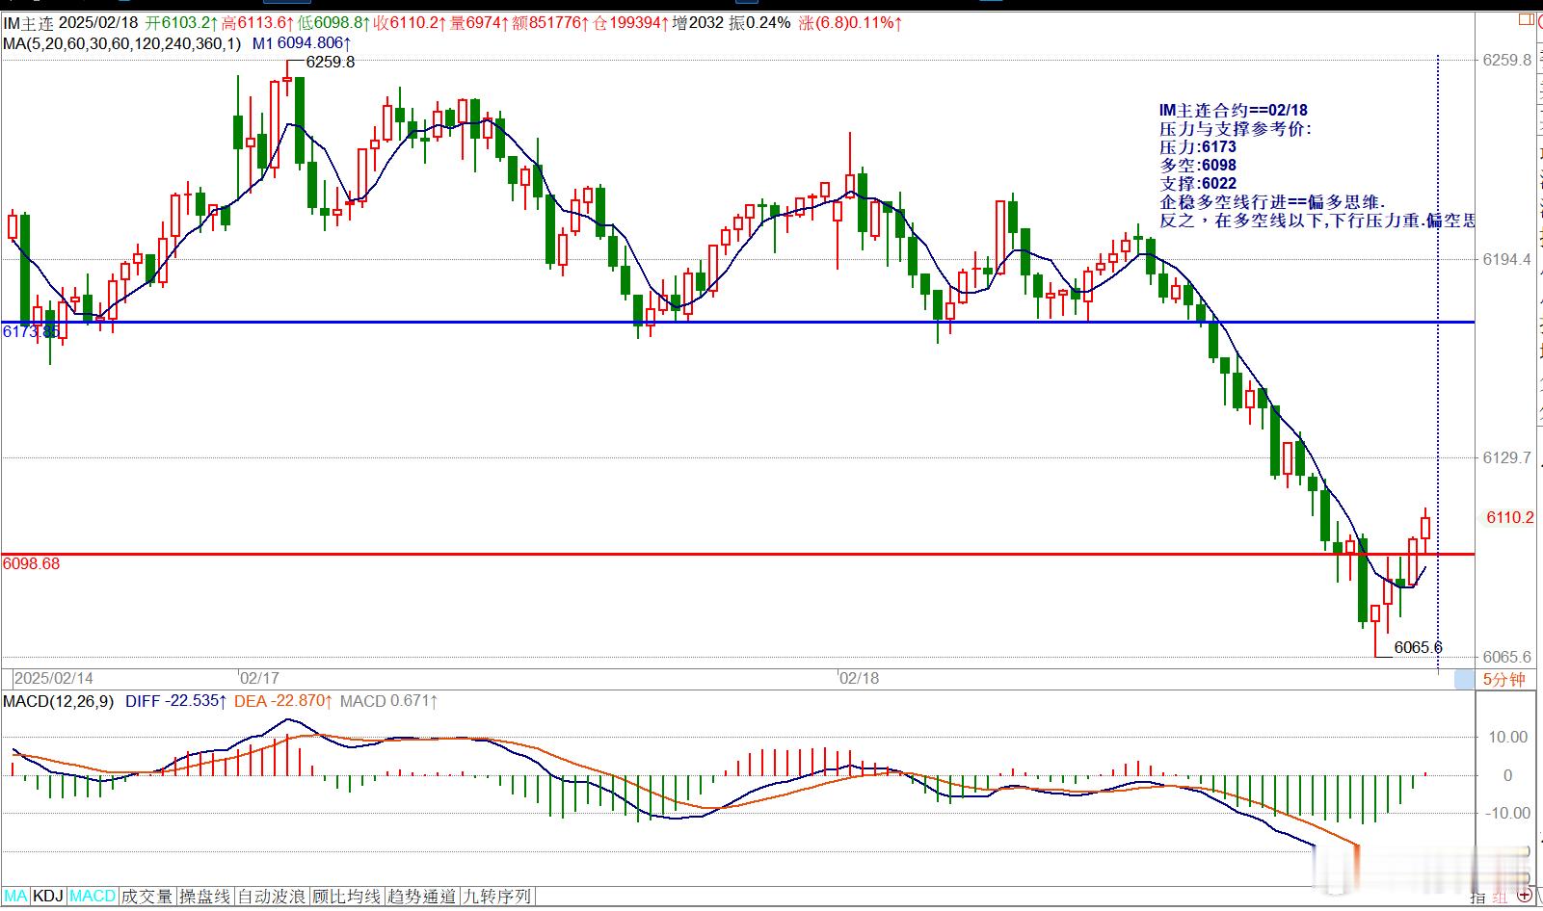This screenshot has width=1543, height=911.
Task: Click the 6098.68 red line label
Action: (x=31, y=563)
